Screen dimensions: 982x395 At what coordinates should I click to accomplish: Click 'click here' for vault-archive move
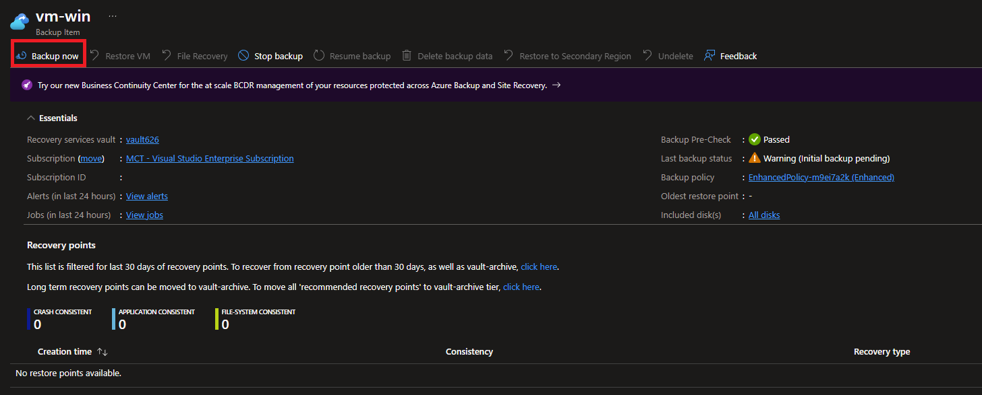click(521, 287)
